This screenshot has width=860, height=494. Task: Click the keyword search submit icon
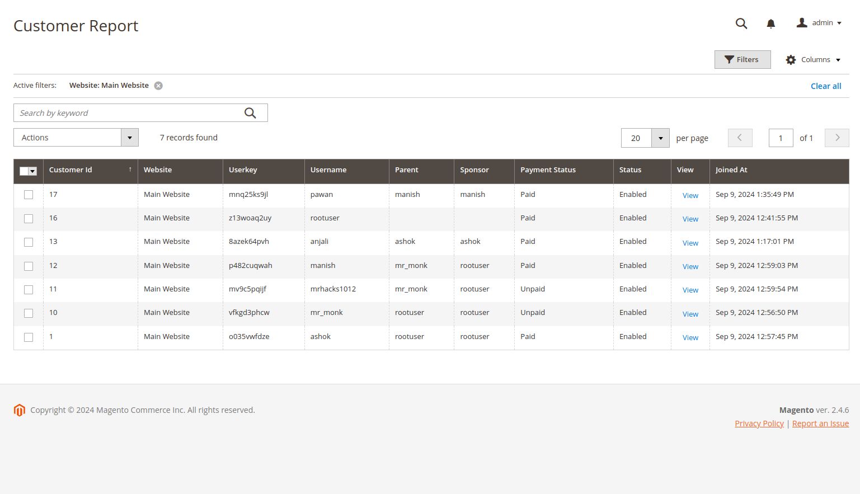(x=250, y=113)
